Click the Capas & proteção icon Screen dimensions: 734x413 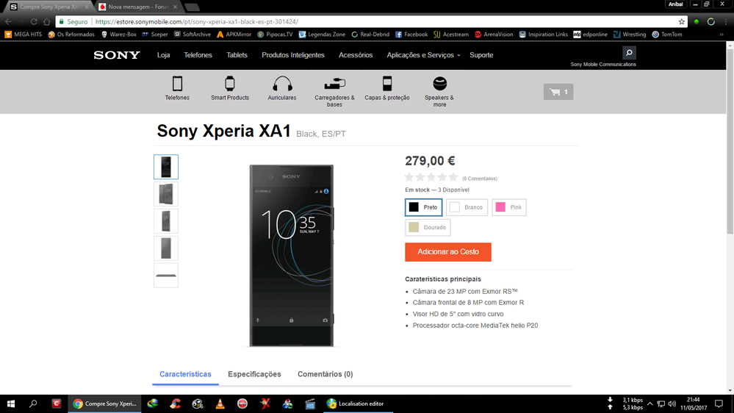[387, 84]
